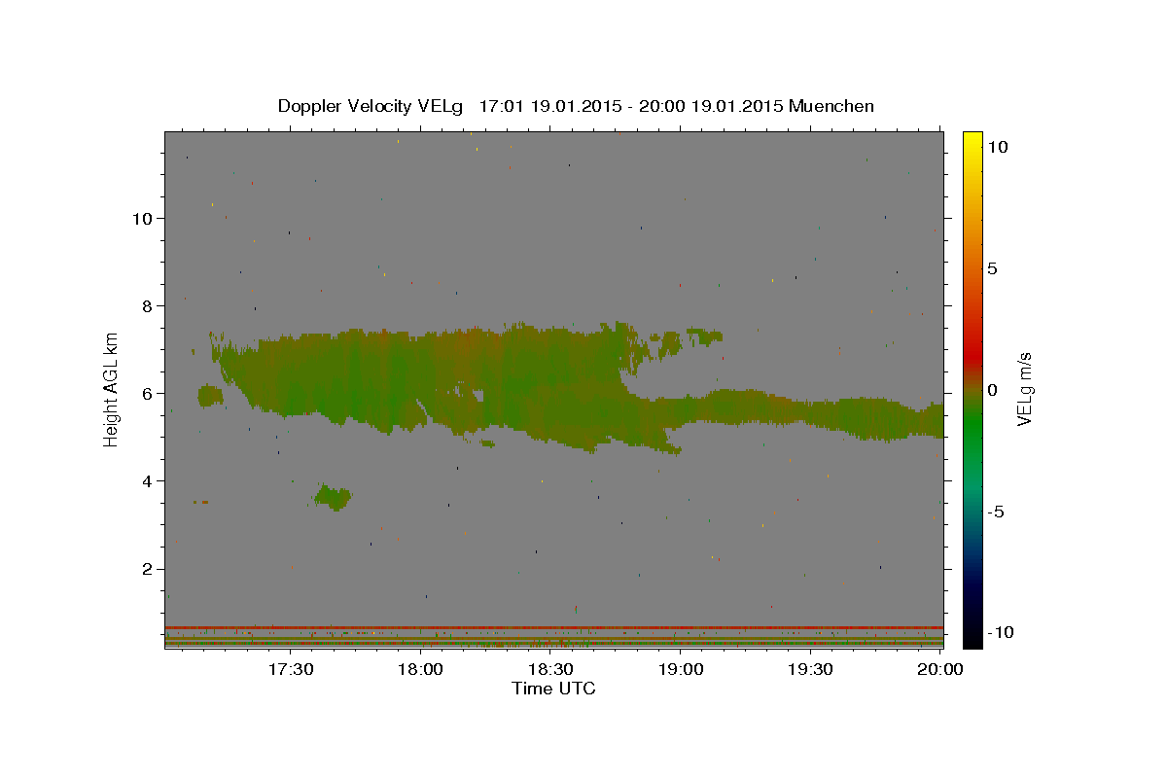The height and width of the screenshot is (778, 1167).
Task: Click the '17:30' time tick label
Action: [x=291, y=670]
